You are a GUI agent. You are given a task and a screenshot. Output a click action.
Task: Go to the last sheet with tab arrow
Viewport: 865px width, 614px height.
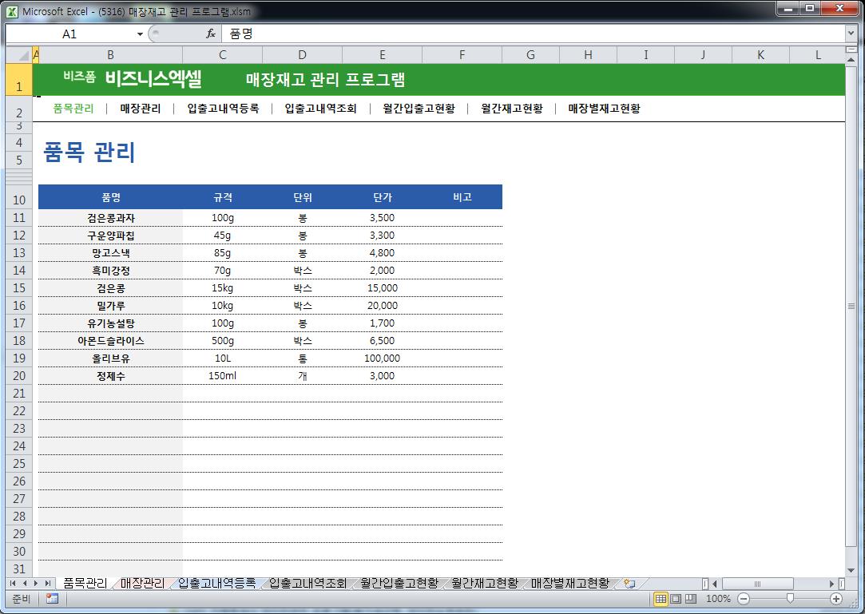tap(48, 584)
